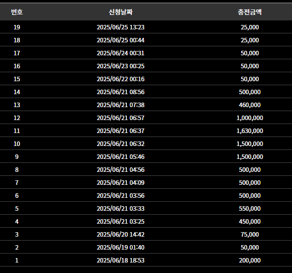The image size is (292, 273).
Task: Click the 번호 column header
Action: coord(17,12)
